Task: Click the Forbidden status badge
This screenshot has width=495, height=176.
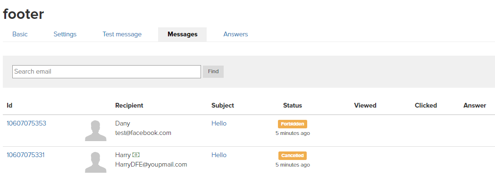Action: point(293,124)
